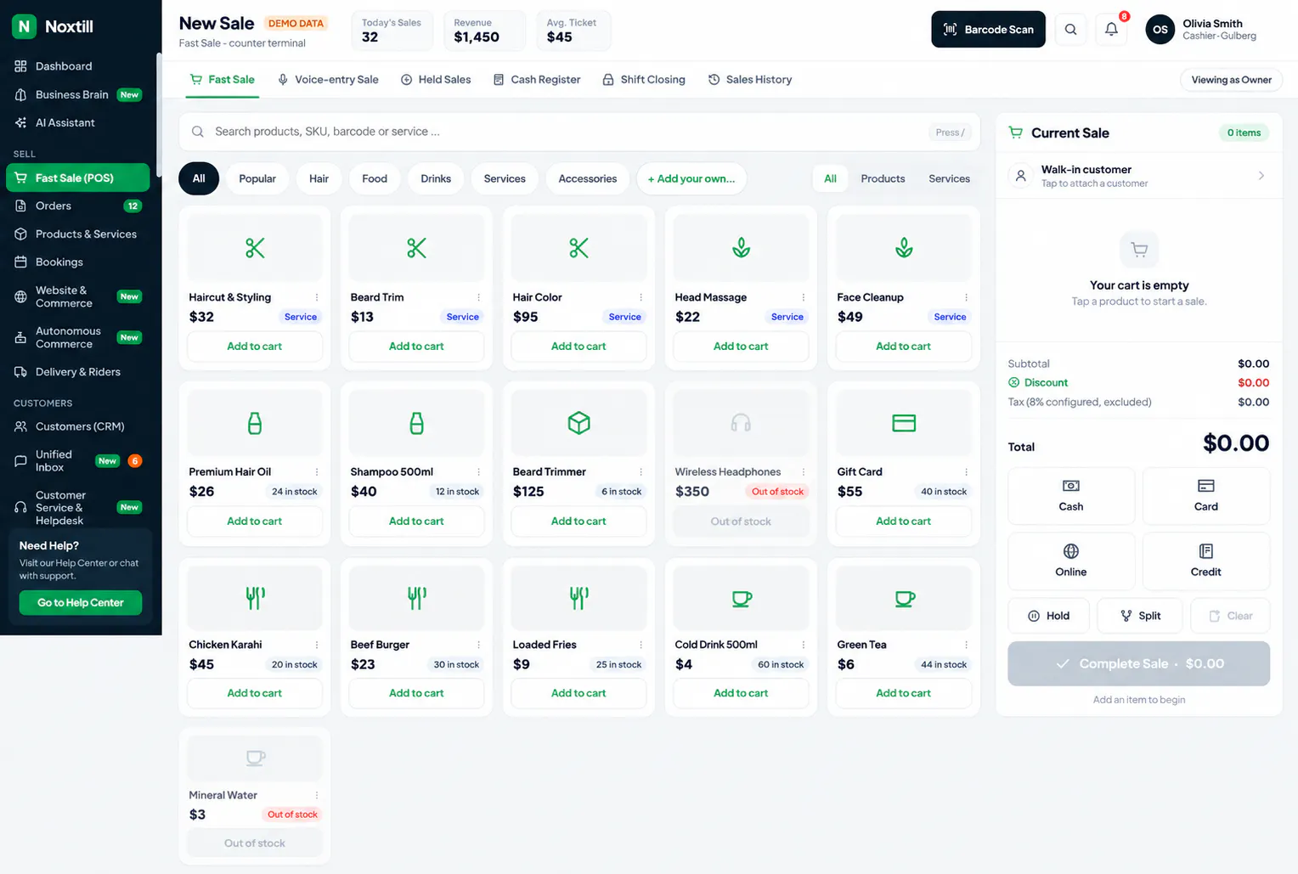Screen dimensions: 1298x874
Task: Open the notifications bell
Action: (1111, 30)
